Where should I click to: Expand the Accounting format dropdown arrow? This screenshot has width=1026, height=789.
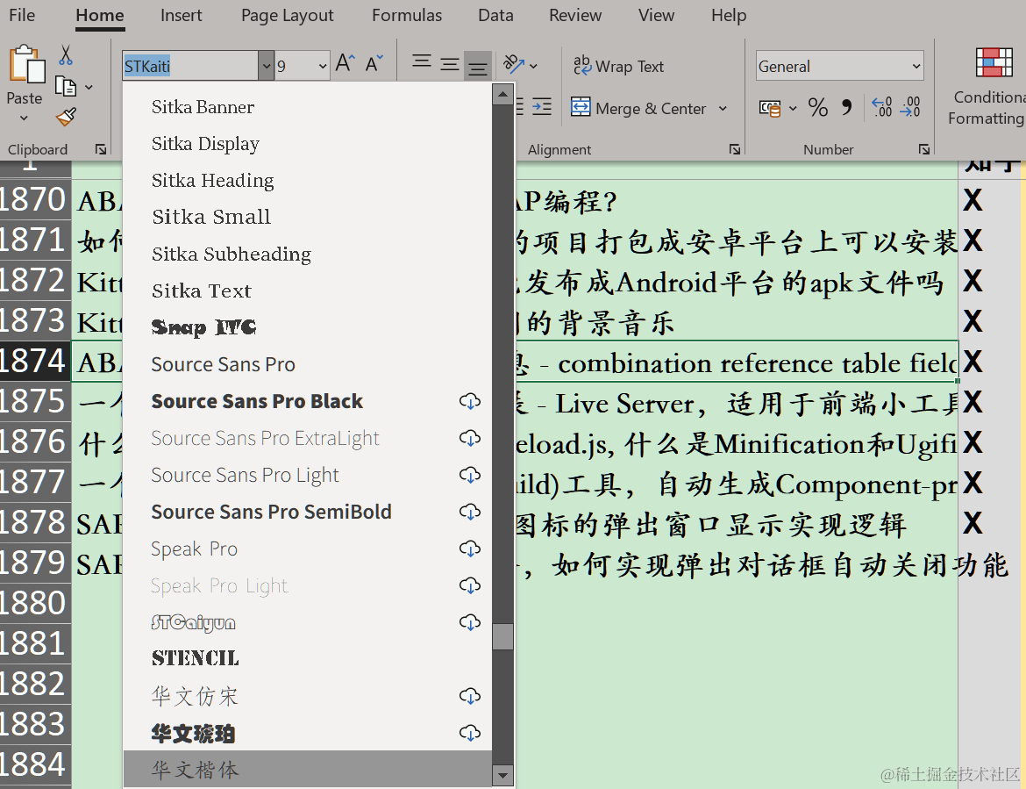tap(793, 108)
